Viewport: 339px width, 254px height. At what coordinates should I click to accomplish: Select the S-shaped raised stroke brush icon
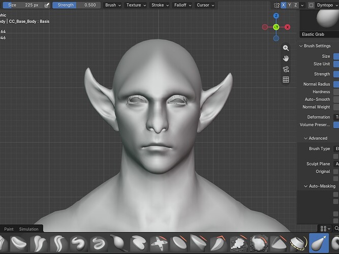pos(78,243)
